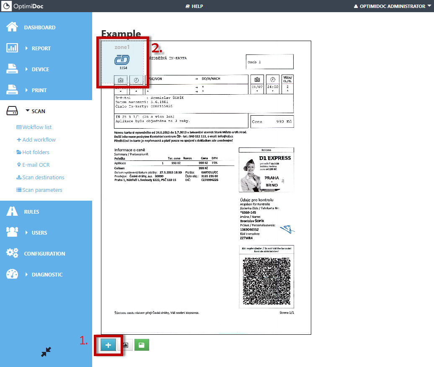Select the zone1 region on the document
Image resolution: width=434 pixels, height=367 pixels.
[x=122, y=62]
